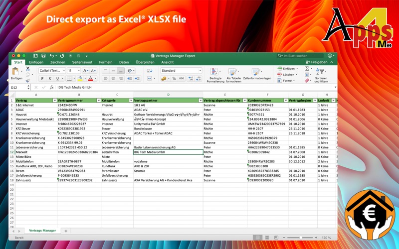Screen dimensions: 399x249
Task: Toggle center text horizontally
Action: coord(113,79)
